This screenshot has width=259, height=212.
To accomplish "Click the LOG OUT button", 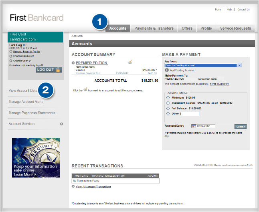I will tap(49, 70).
